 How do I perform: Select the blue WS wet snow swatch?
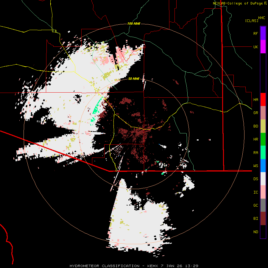click(x=263, y=166)
